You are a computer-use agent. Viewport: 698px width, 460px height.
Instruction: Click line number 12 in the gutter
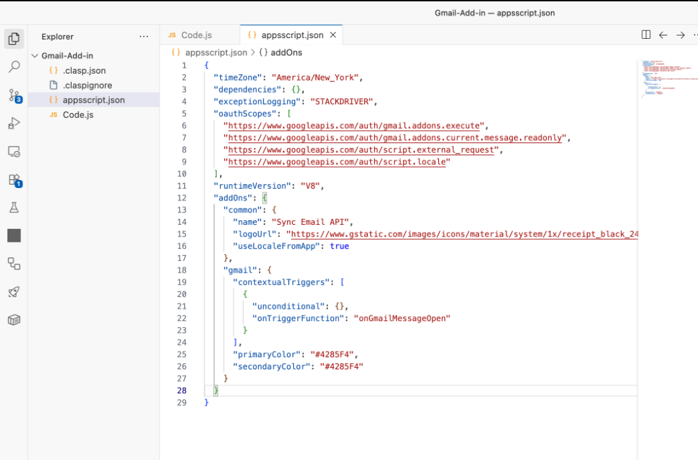coord(181,198)
